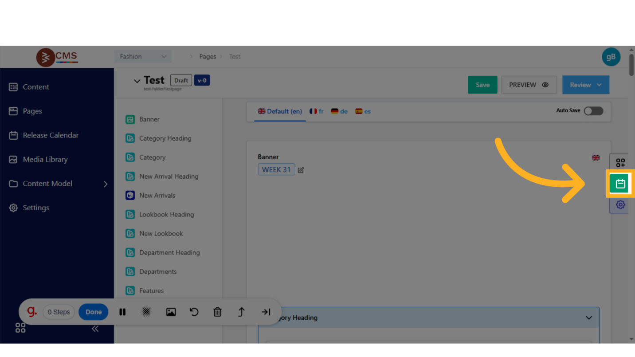This screenshot has width=635, height=357.
Task: Click the edit pencil beside WEEK 31
Action: click(301, 170)
